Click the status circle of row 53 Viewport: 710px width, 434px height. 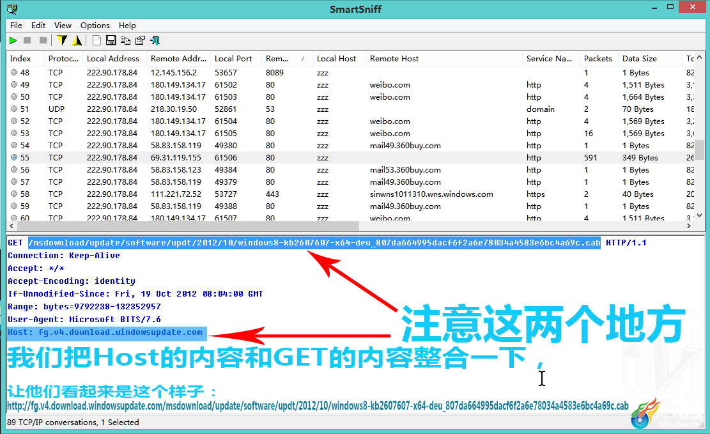14,133
